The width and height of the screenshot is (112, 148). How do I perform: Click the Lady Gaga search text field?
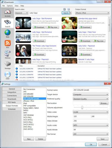45,13
